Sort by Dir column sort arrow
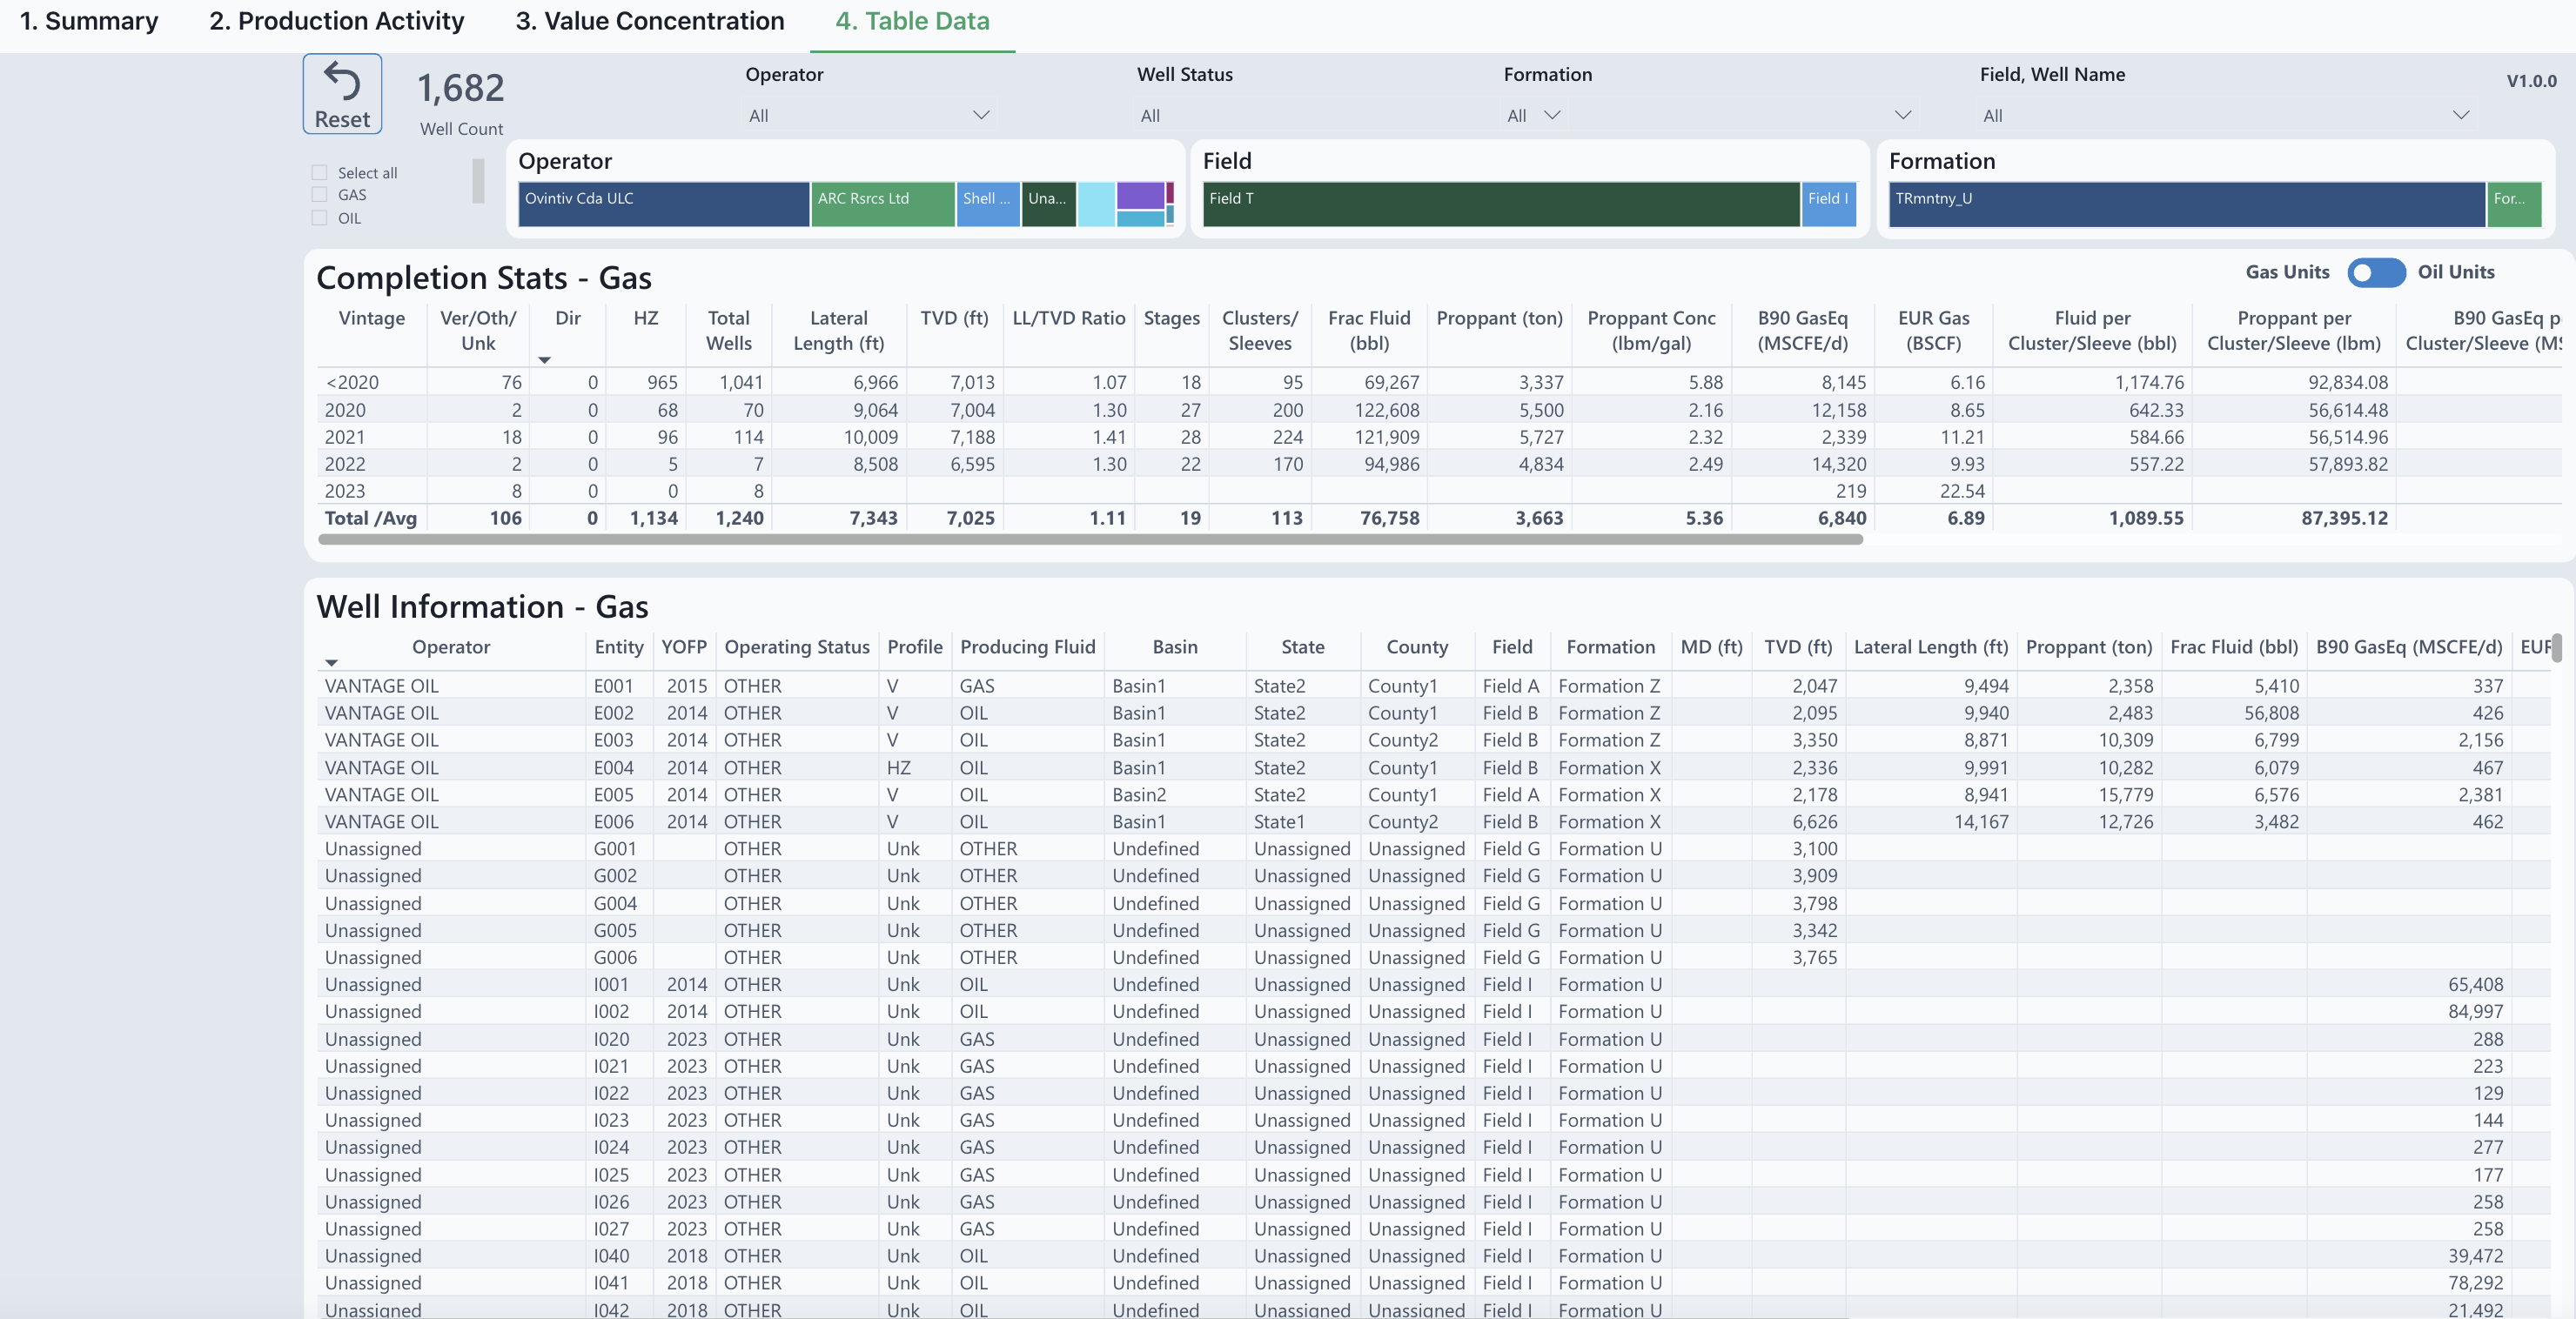The height and width of the screenshot is (1319, 2576). 544,360
